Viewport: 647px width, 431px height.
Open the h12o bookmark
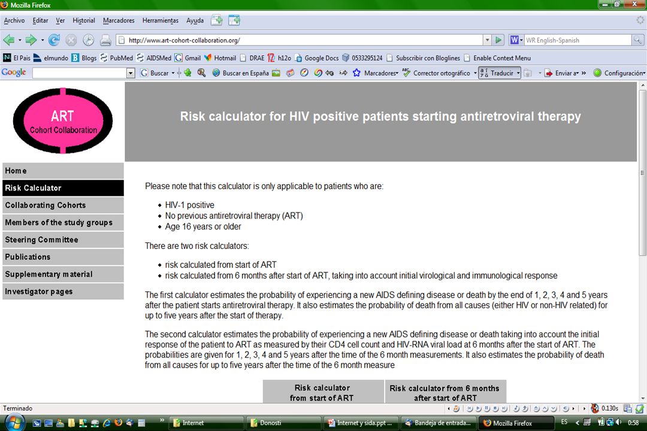click(279, 57)
